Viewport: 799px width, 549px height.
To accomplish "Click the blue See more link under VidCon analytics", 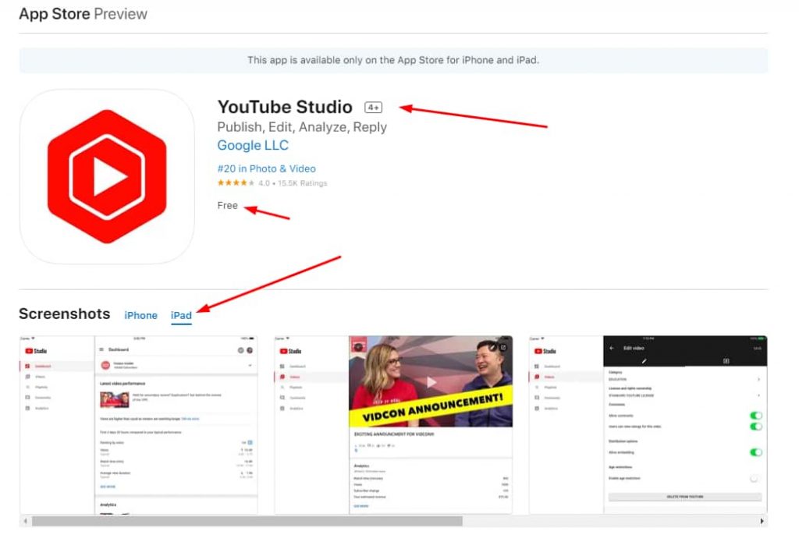I will (361, 506).
